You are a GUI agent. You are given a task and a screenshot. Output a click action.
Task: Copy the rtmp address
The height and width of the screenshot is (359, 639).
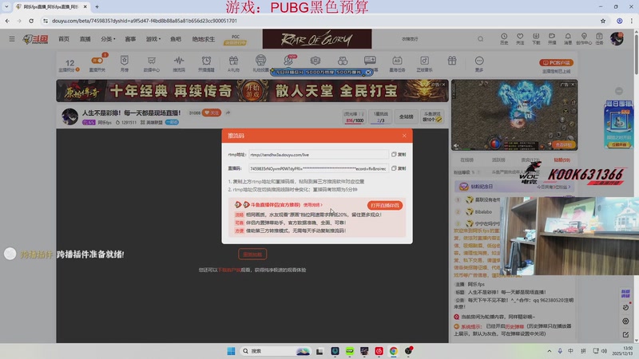399,155
